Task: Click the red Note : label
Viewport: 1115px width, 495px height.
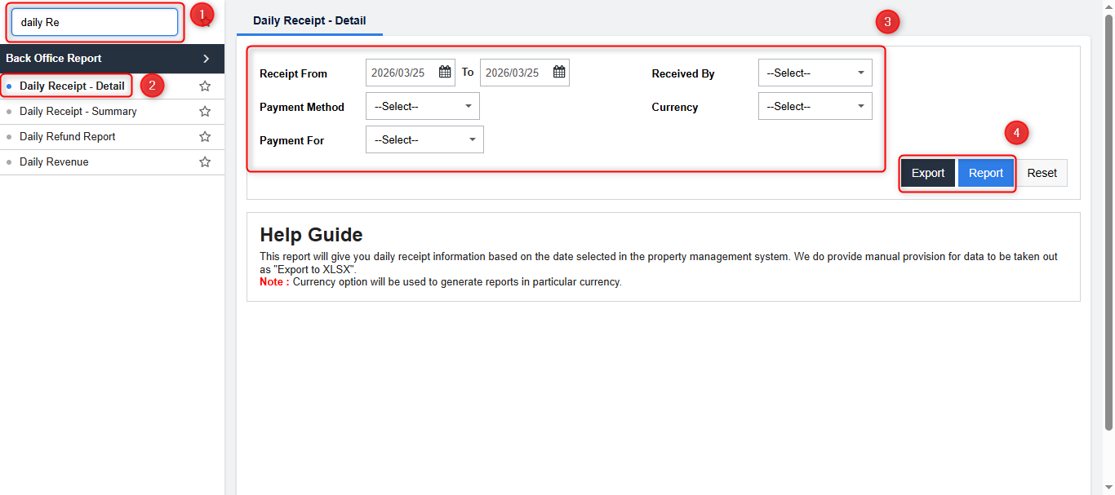Action: (274, 282)
